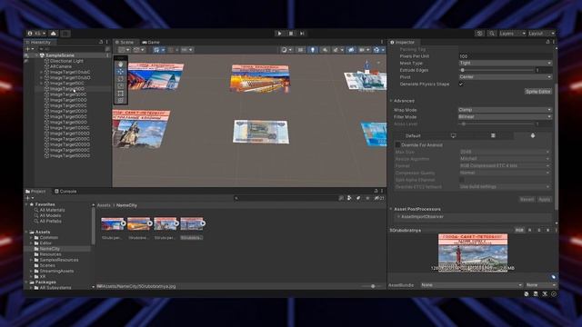This screenshot has width=582, height=327.
Task: Toggle Scene lighting with the bulb icon
Action: click(313, 50)
